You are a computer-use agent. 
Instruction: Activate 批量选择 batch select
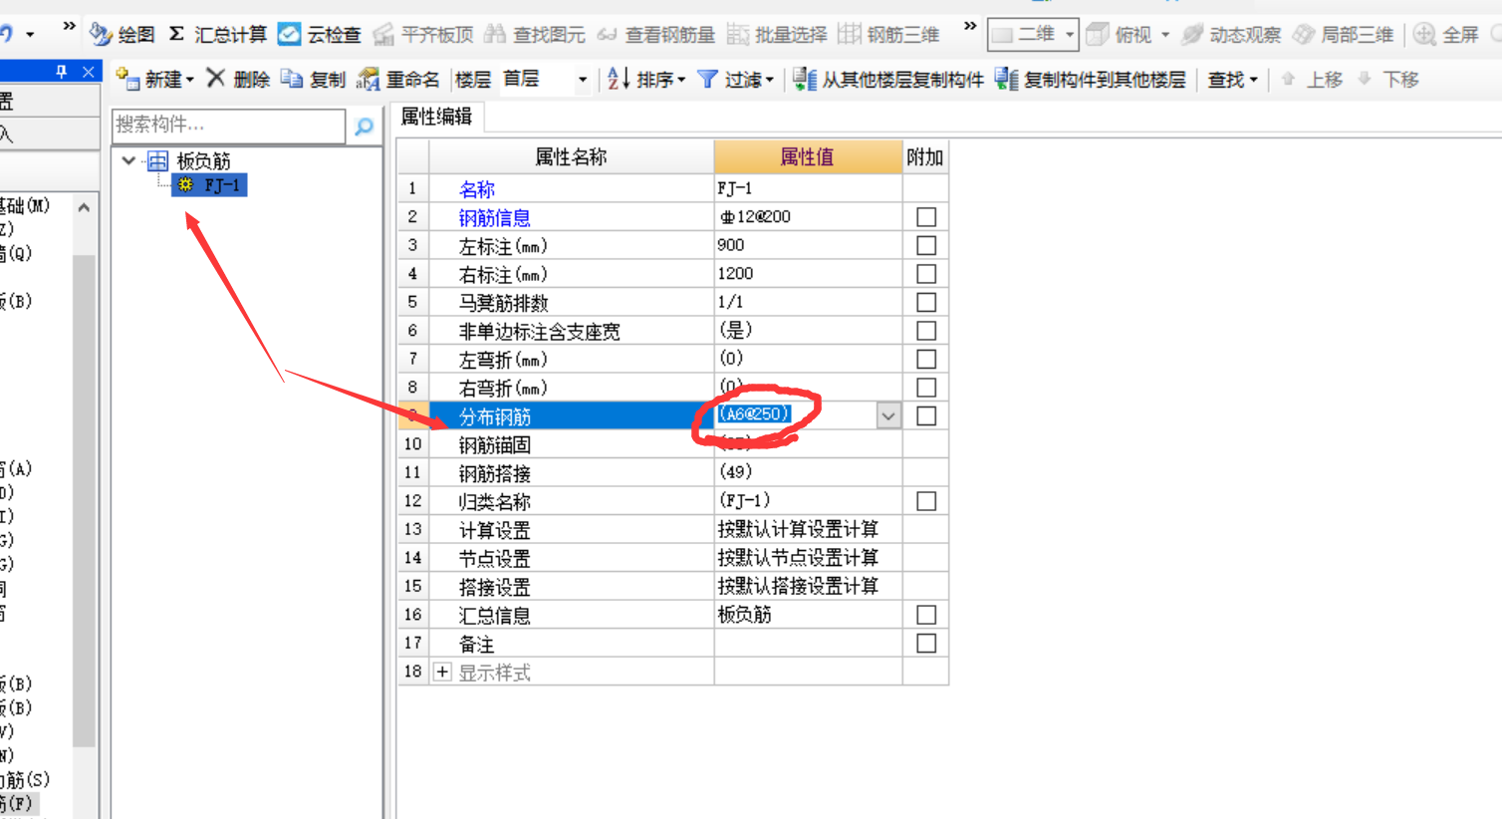777,35
